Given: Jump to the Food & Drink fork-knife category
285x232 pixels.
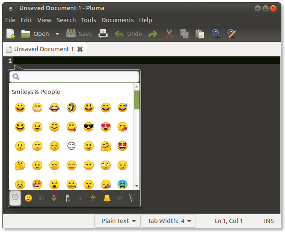Looking at the screenshot, I should click(67, 198).
